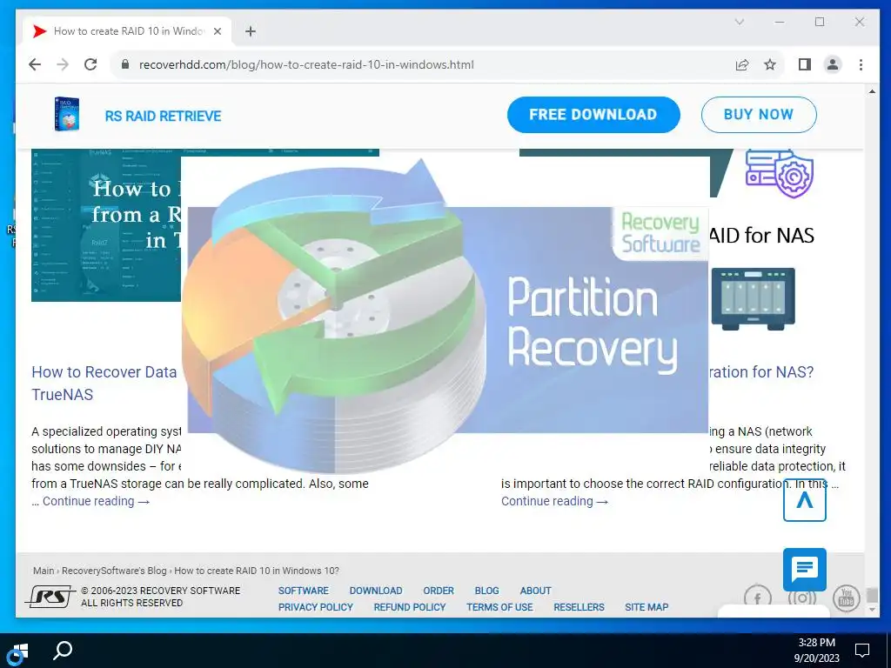Click the NAS device illustration
This screenshot has width=891, height=668.
(x=753, y=299)
